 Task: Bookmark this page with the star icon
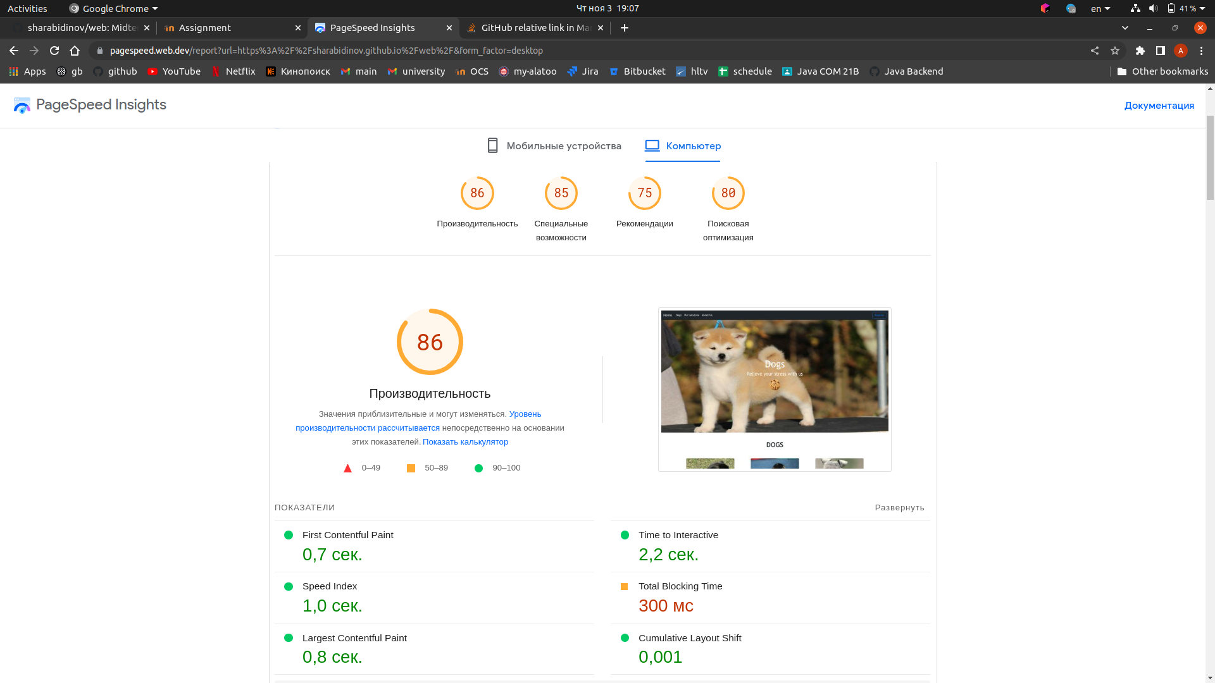[x=1115, y=51]
